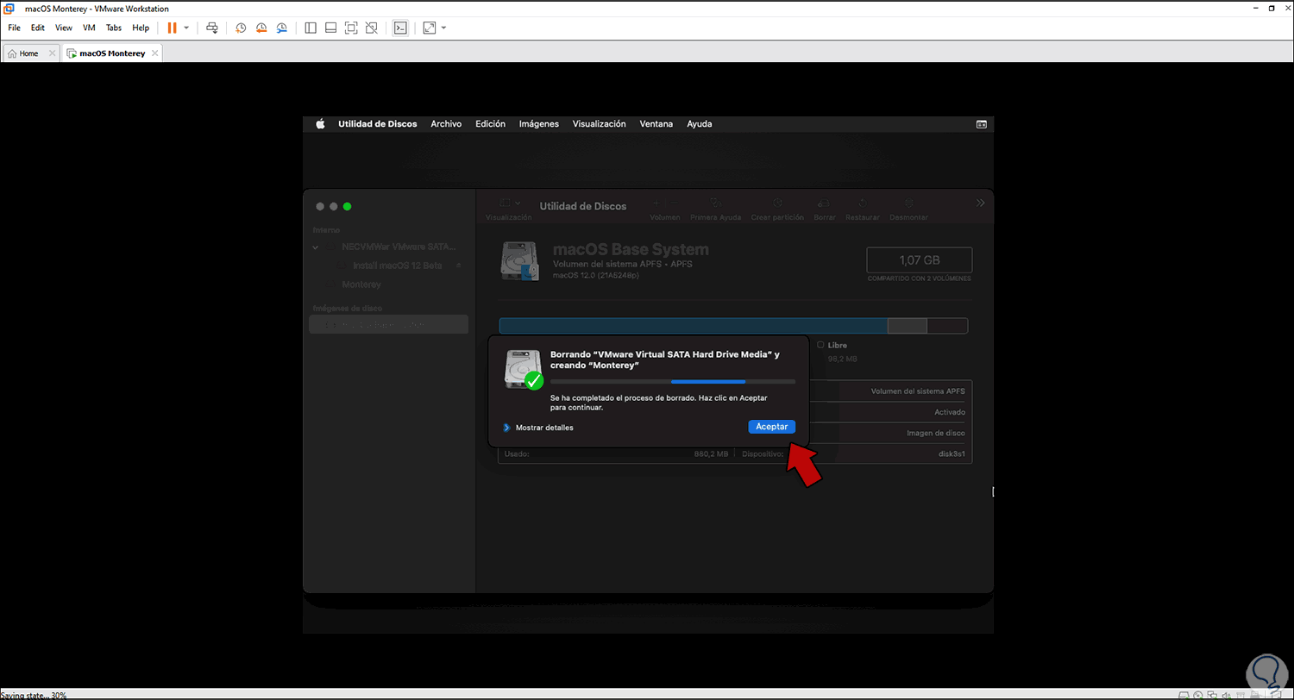The width and height of the screenshot is (1294, 700).
Task: Open the Imágenes menu
Action: pos(539,124)
